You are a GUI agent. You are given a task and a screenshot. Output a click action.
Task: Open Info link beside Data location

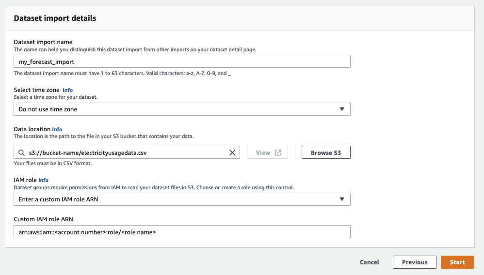(57, 129)
